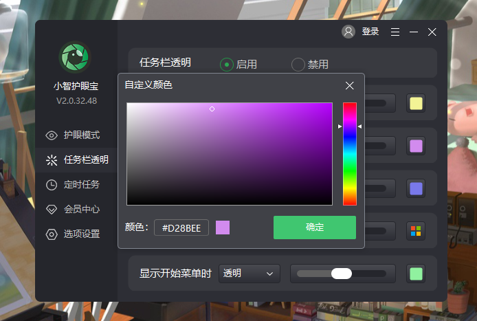The width and height of the screenshot is (477, 321).
Task: Click the green color swatch
Action: 415,273
